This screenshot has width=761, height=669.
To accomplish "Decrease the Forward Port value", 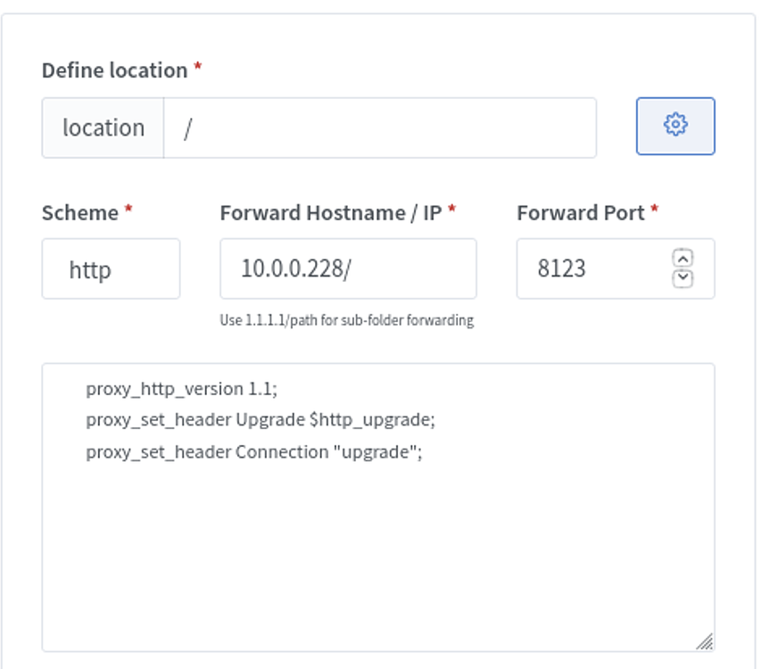I will [x=682, y=277].
